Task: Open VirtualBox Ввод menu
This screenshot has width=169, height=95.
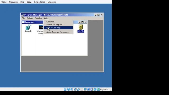Action: 29,2
